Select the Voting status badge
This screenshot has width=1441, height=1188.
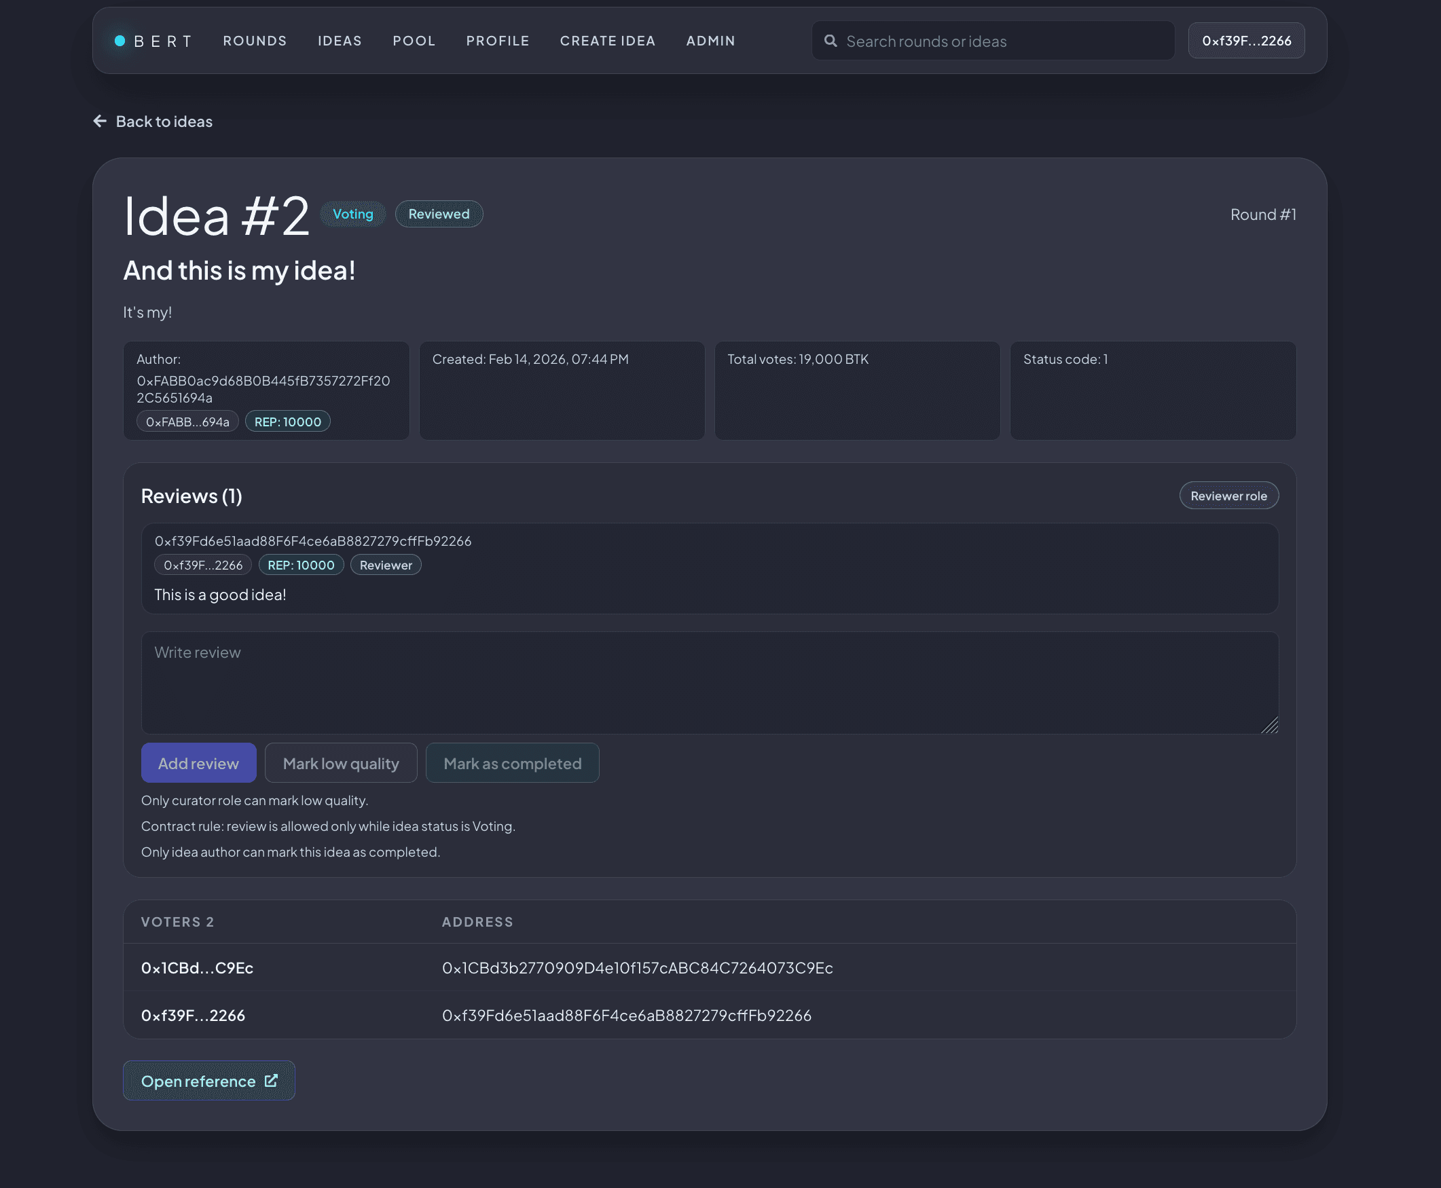coord(352,214)
